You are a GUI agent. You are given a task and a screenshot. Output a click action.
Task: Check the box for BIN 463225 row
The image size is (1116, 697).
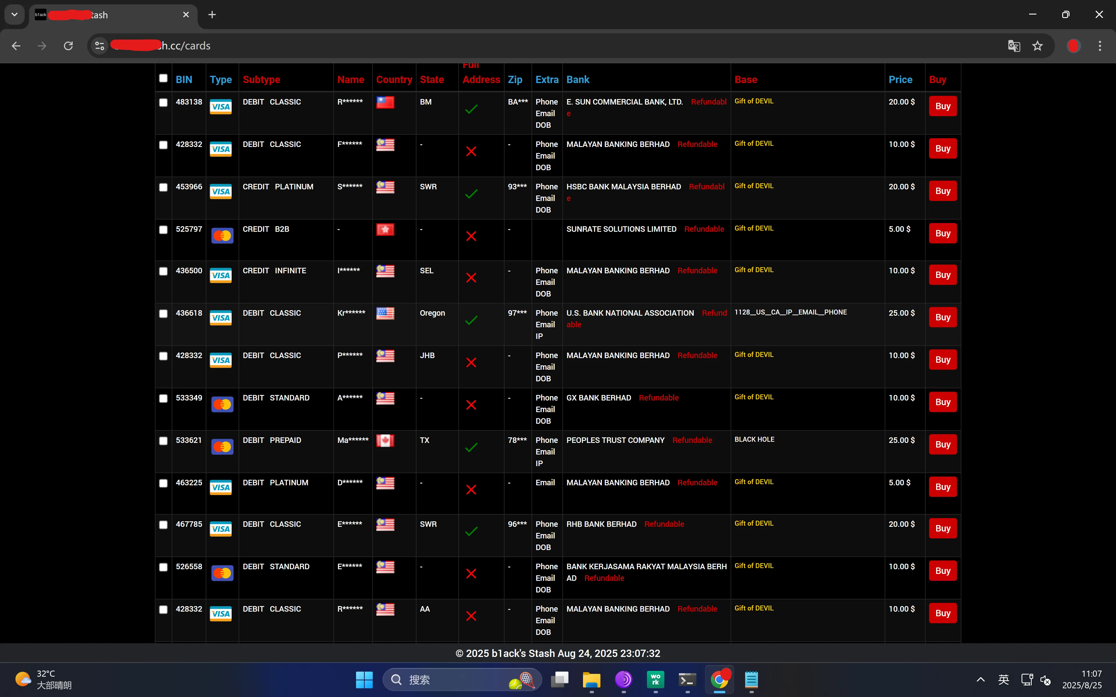coord(163,483)
